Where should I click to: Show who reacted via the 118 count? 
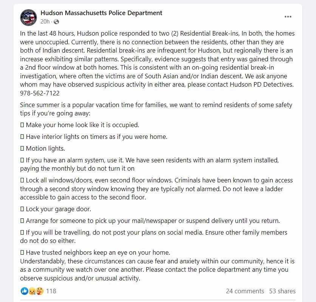(x=51, y=291)
